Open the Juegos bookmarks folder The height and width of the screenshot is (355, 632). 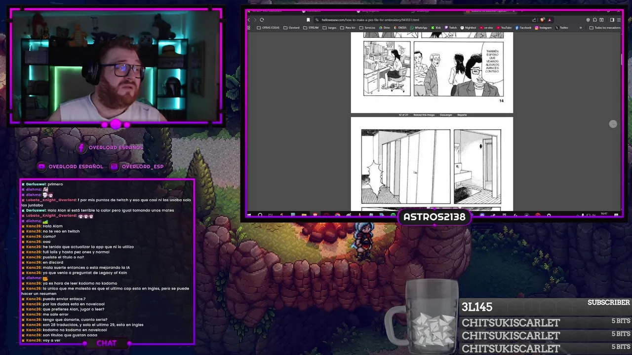(329, 28)
